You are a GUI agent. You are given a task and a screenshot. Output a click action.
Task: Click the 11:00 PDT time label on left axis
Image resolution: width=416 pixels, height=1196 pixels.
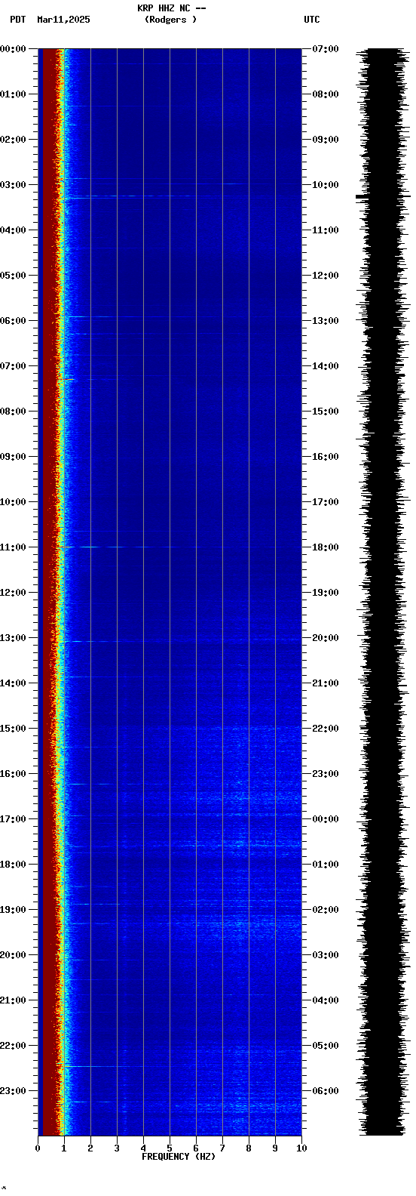[13, 547]
